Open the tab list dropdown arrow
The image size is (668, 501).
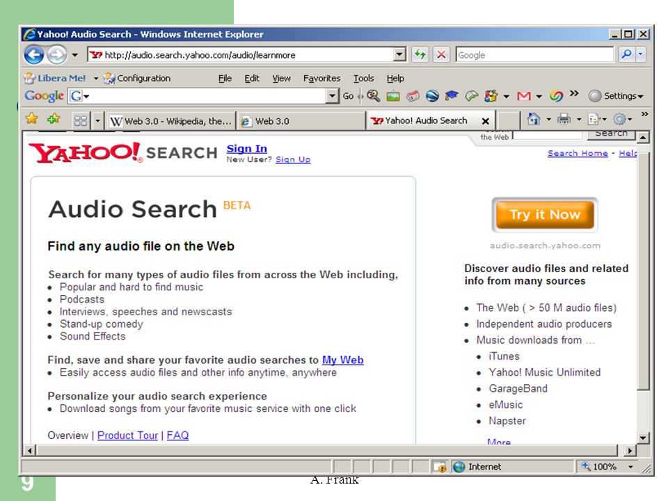(97, 121)
